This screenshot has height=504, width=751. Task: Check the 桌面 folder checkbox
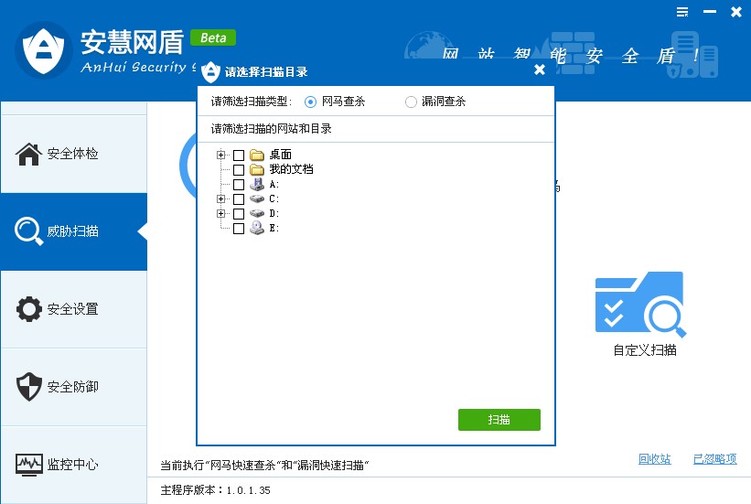239,155
